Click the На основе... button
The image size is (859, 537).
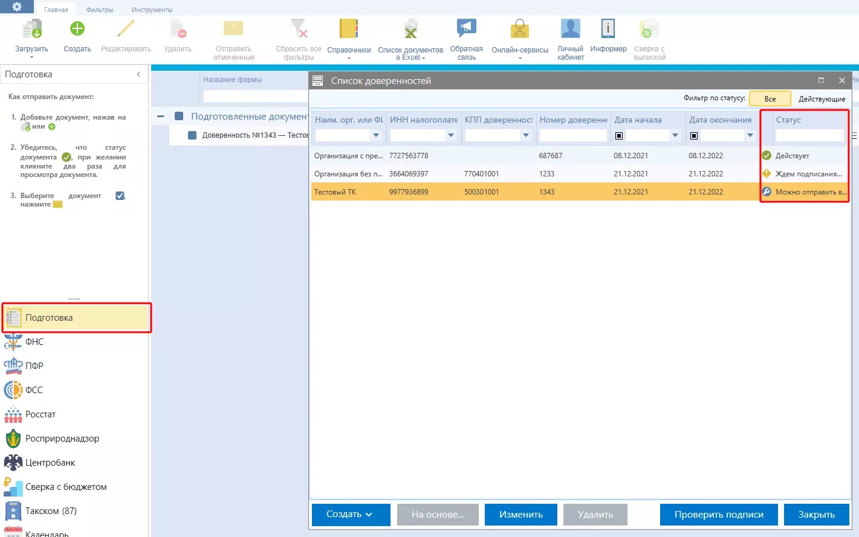coord(438,515)
